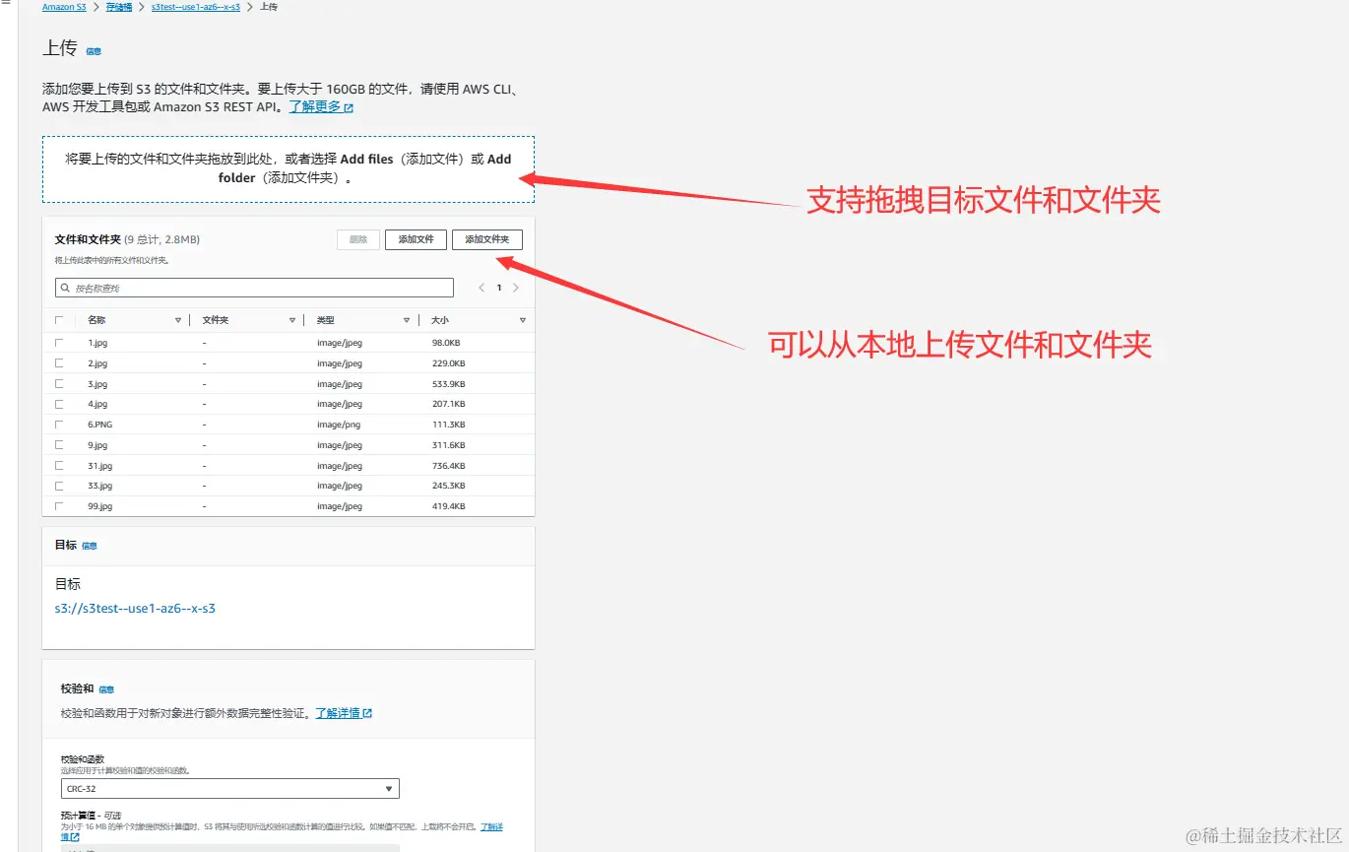Check the box for 9.jpg

[x=59, y=445]
